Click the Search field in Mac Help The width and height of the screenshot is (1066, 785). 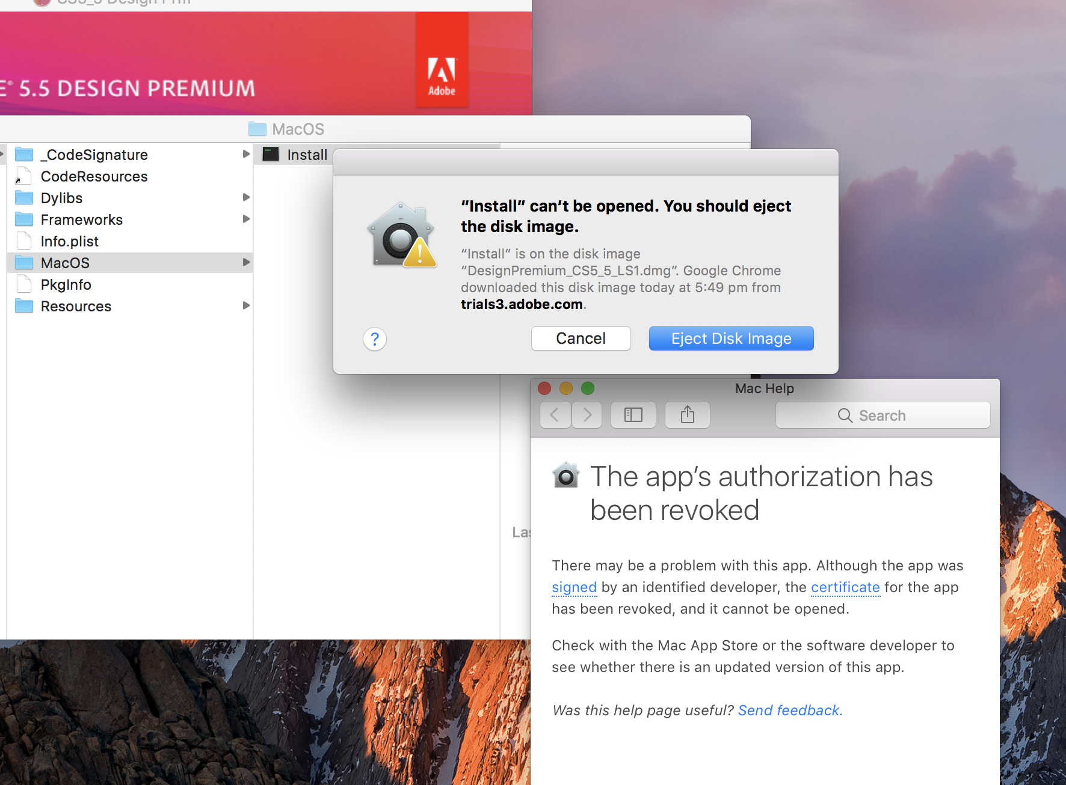click(x=883, y=415)
